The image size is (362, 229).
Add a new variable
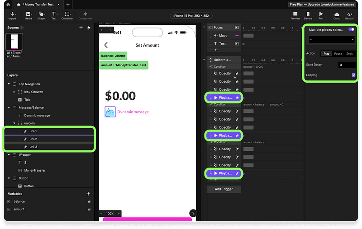88,194
